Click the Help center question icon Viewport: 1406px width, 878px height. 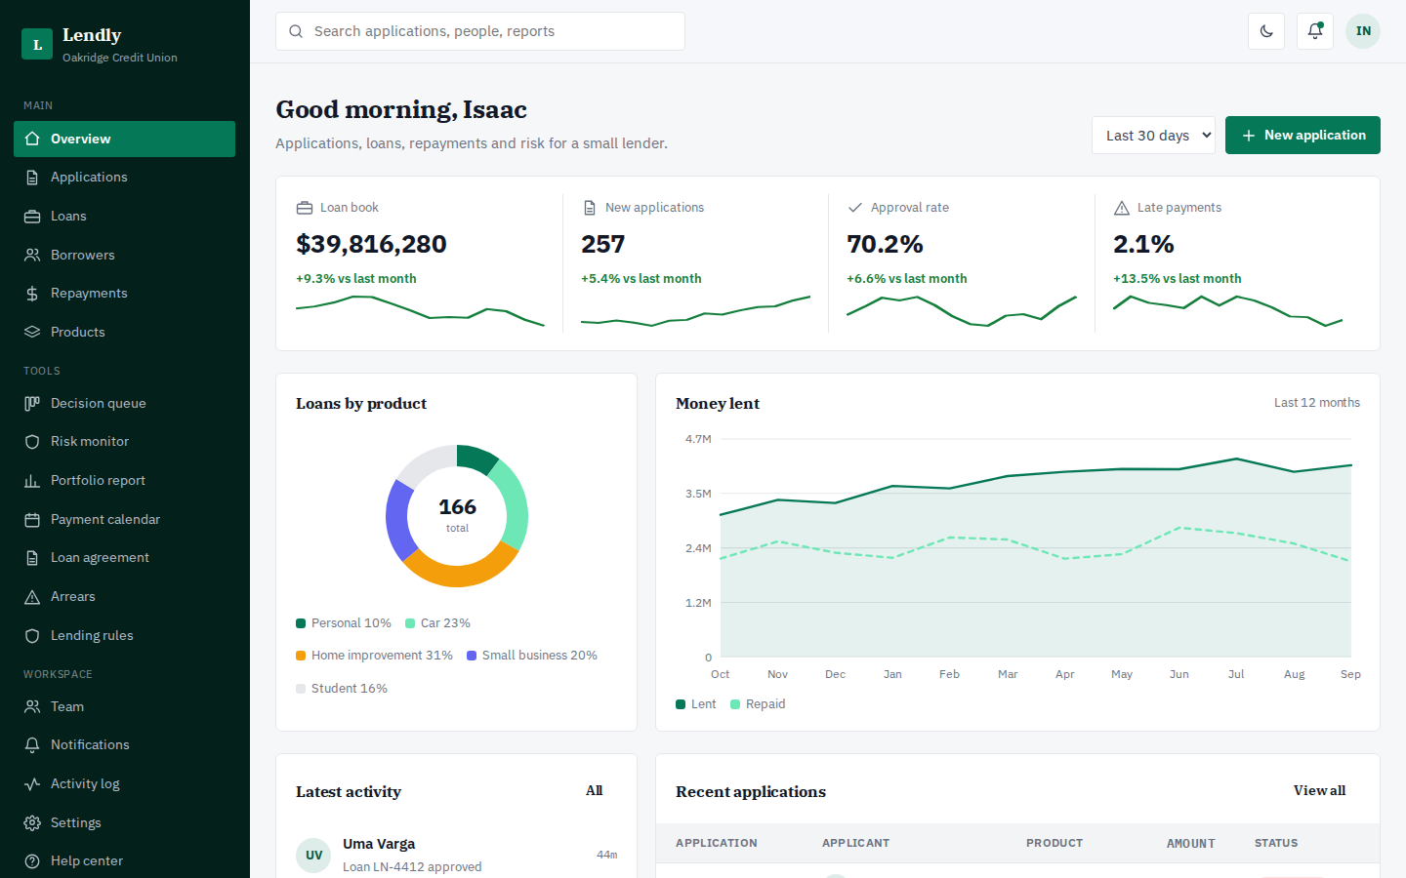click(x=32, y=861)
